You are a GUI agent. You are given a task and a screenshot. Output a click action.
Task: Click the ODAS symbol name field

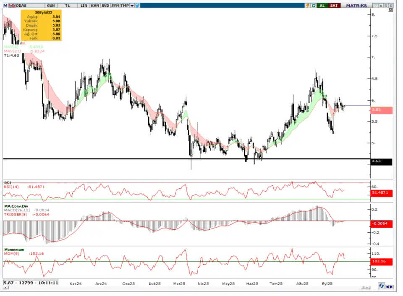point(25,5)
